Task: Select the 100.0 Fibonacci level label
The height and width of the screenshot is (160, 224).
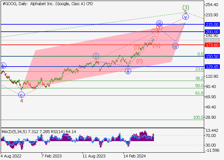Action: tap(198, 117)
